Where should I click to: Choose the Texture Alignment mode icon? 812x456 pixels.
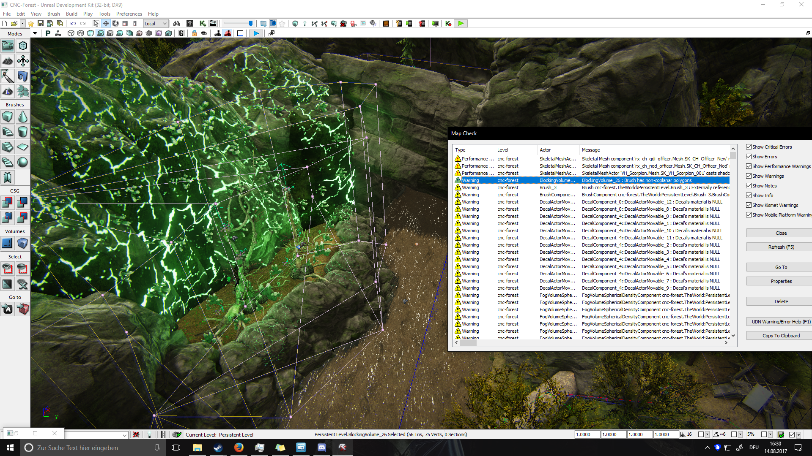23,61
